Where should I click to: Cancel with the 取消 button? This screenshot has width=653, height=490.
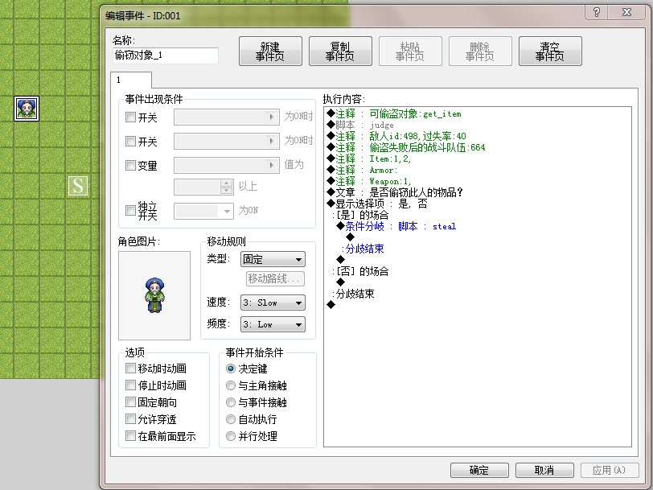pyautogui.click(x=544, y=471)
